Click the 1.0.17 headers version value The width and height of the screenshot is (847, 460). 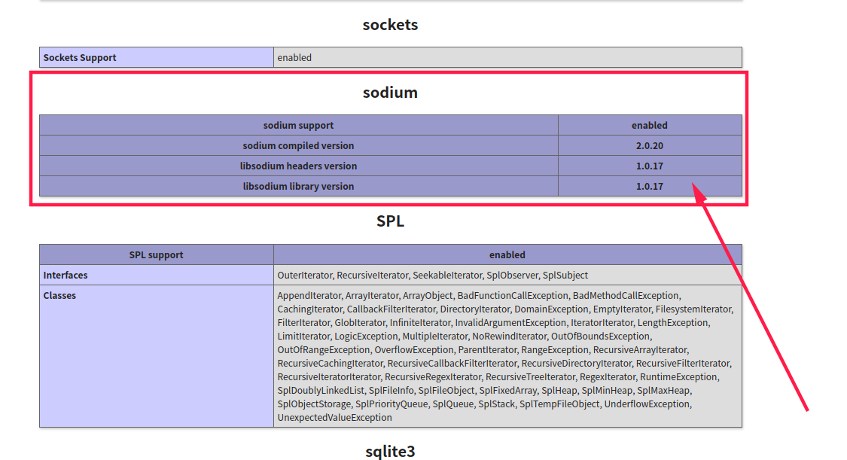coord(649,166)
